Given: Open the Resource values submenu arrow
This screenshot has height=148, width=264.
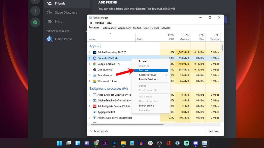Looking at the screenshot, I should (x=167, y=75).
